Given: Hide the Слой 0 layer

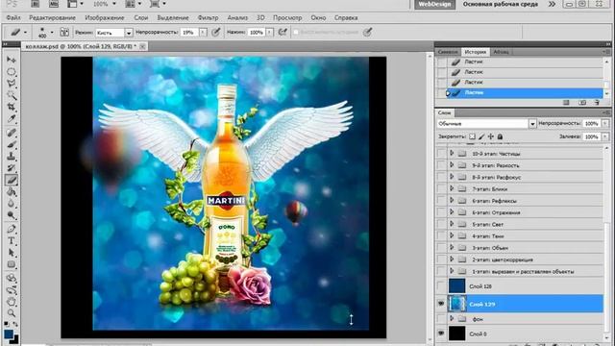Looking at the screenshot, I should coord(441,334).
